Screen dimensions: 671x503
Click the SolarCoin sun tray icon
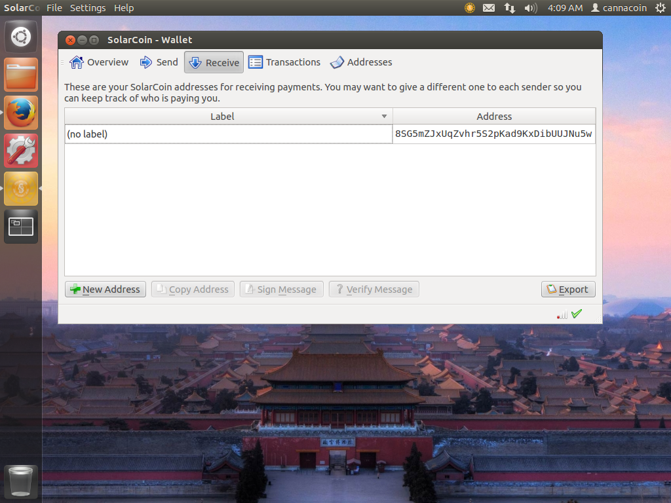tap(470, 8)
